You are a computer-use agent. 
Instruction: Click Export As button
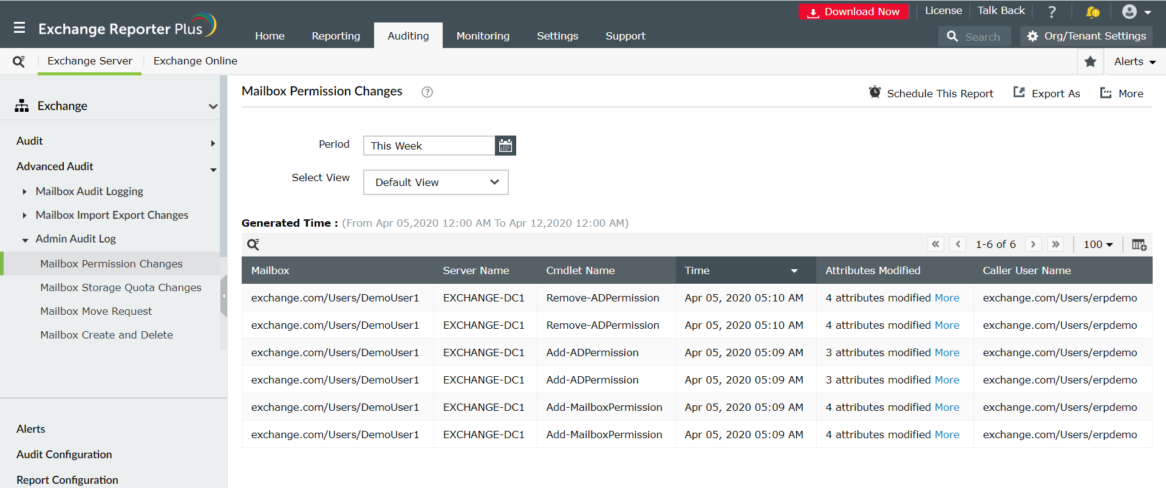1046,93
